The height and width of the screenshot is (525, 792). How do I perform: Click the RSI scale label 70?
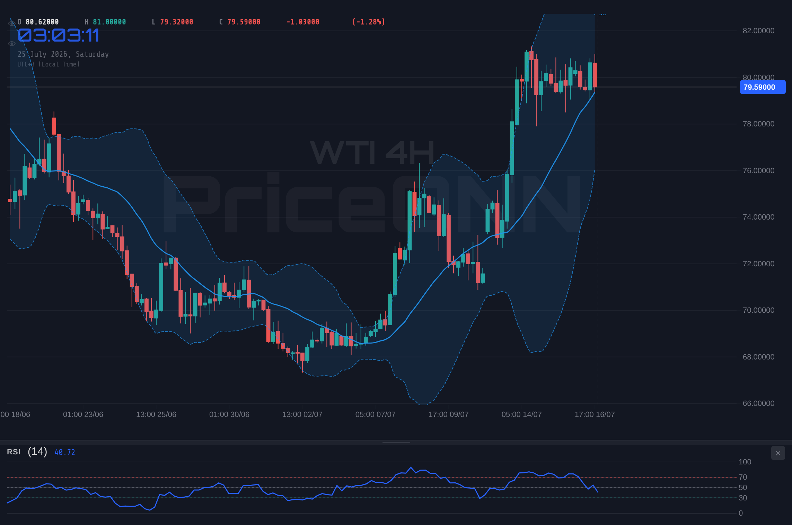click(743, 477)
